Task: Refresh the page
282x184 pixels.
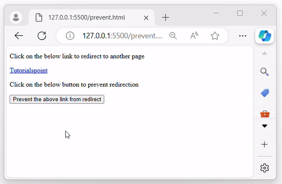Action: point(42,36)
